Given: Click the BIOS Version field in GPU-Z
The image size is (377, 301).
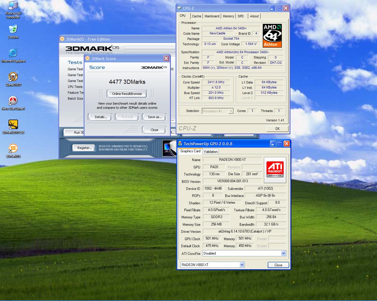Looking at the screenshot, I should click(x=232, y=181).
